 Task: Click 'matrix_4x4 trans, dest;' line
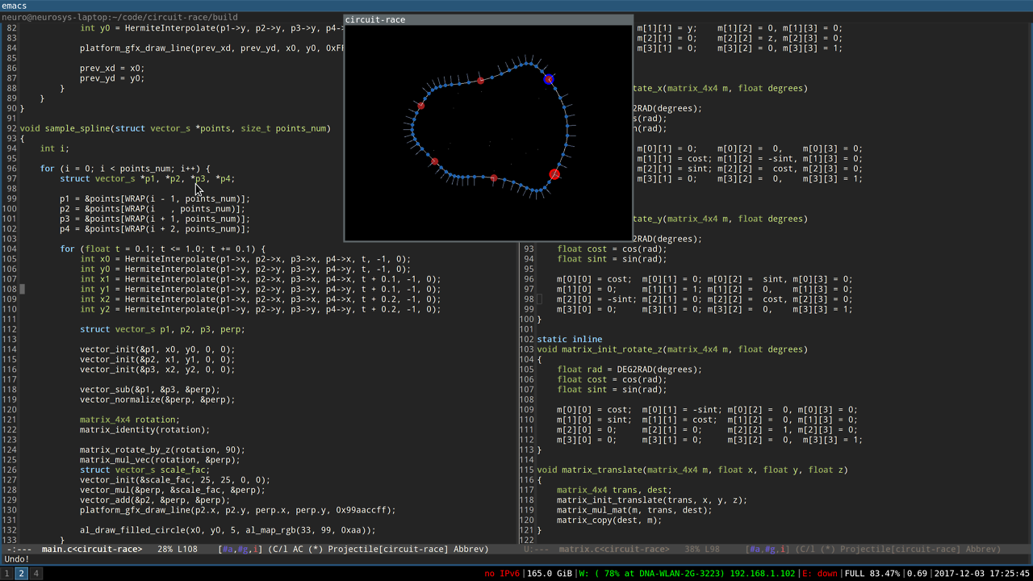click(x=614, y=490)
